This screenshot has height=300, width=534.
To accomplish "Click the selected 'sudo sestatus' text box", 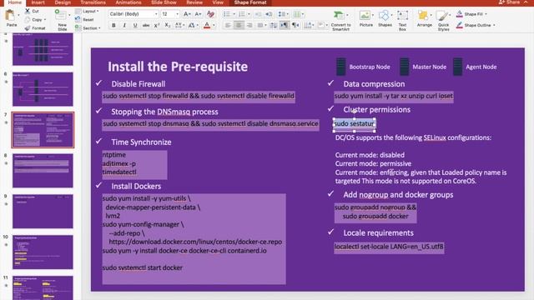I will pyautogui.click(x=354, y=124).
